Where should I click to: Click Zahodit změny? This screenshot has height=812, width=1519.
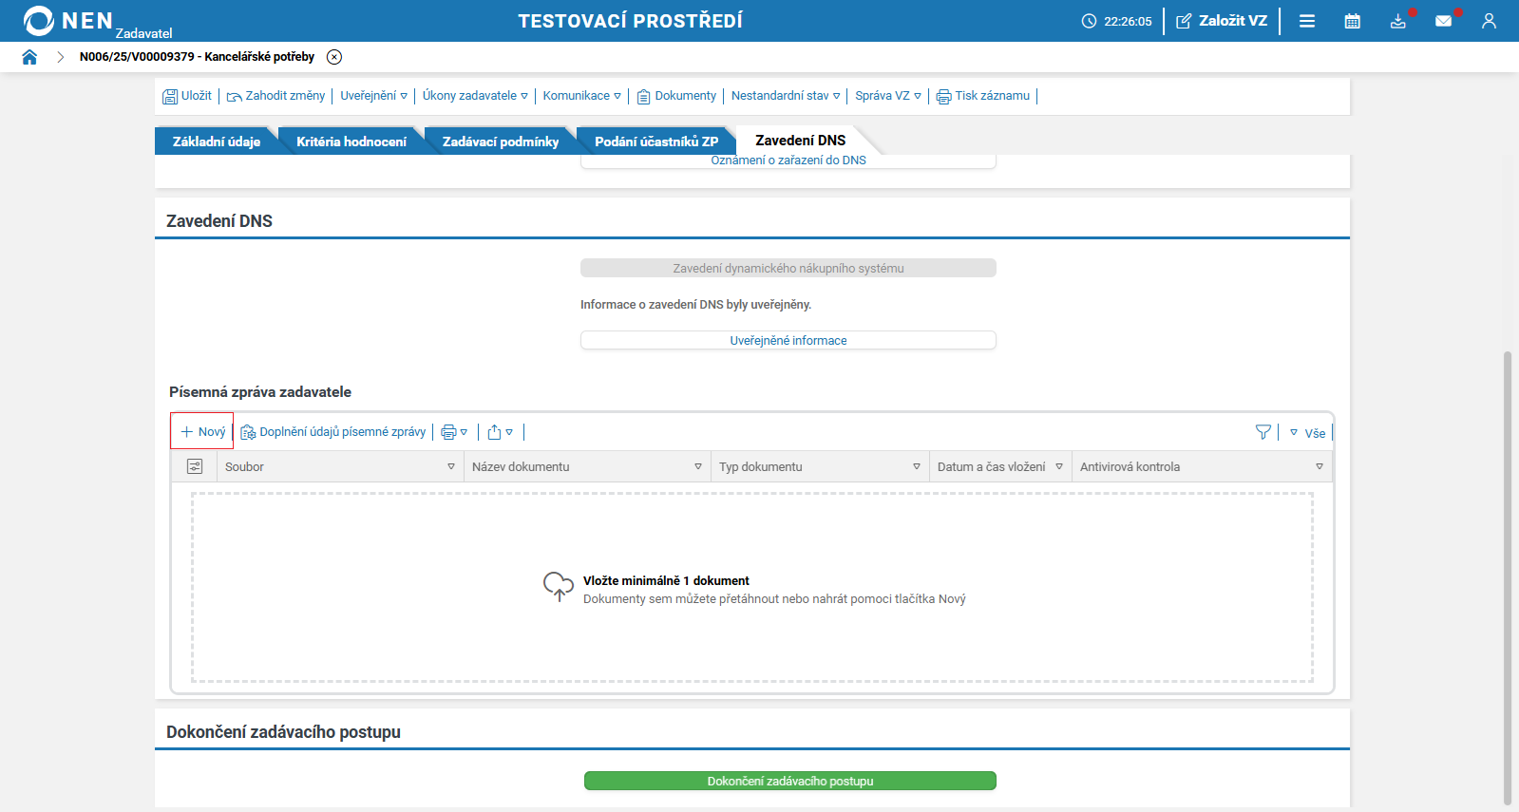pos(275,96)
